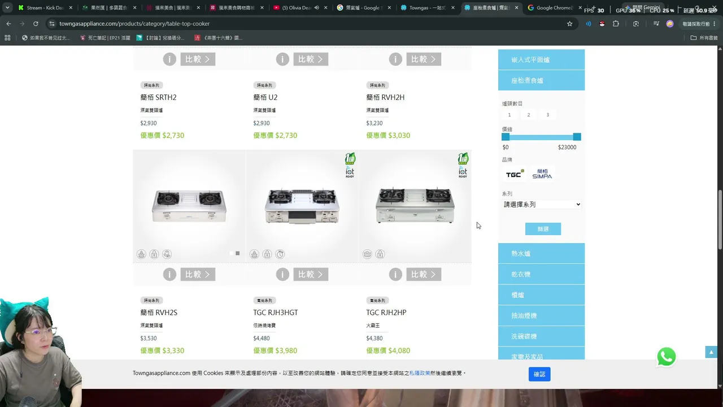The image size is (723, 407).
Task: Click the page vertical scrollbar thumb
Action: click(720, 220)
